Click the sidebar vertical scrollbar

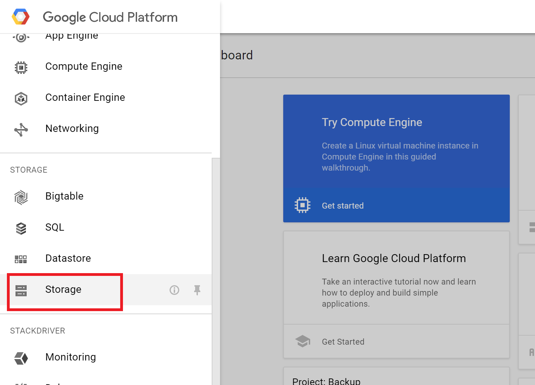(x=216, y=271)
